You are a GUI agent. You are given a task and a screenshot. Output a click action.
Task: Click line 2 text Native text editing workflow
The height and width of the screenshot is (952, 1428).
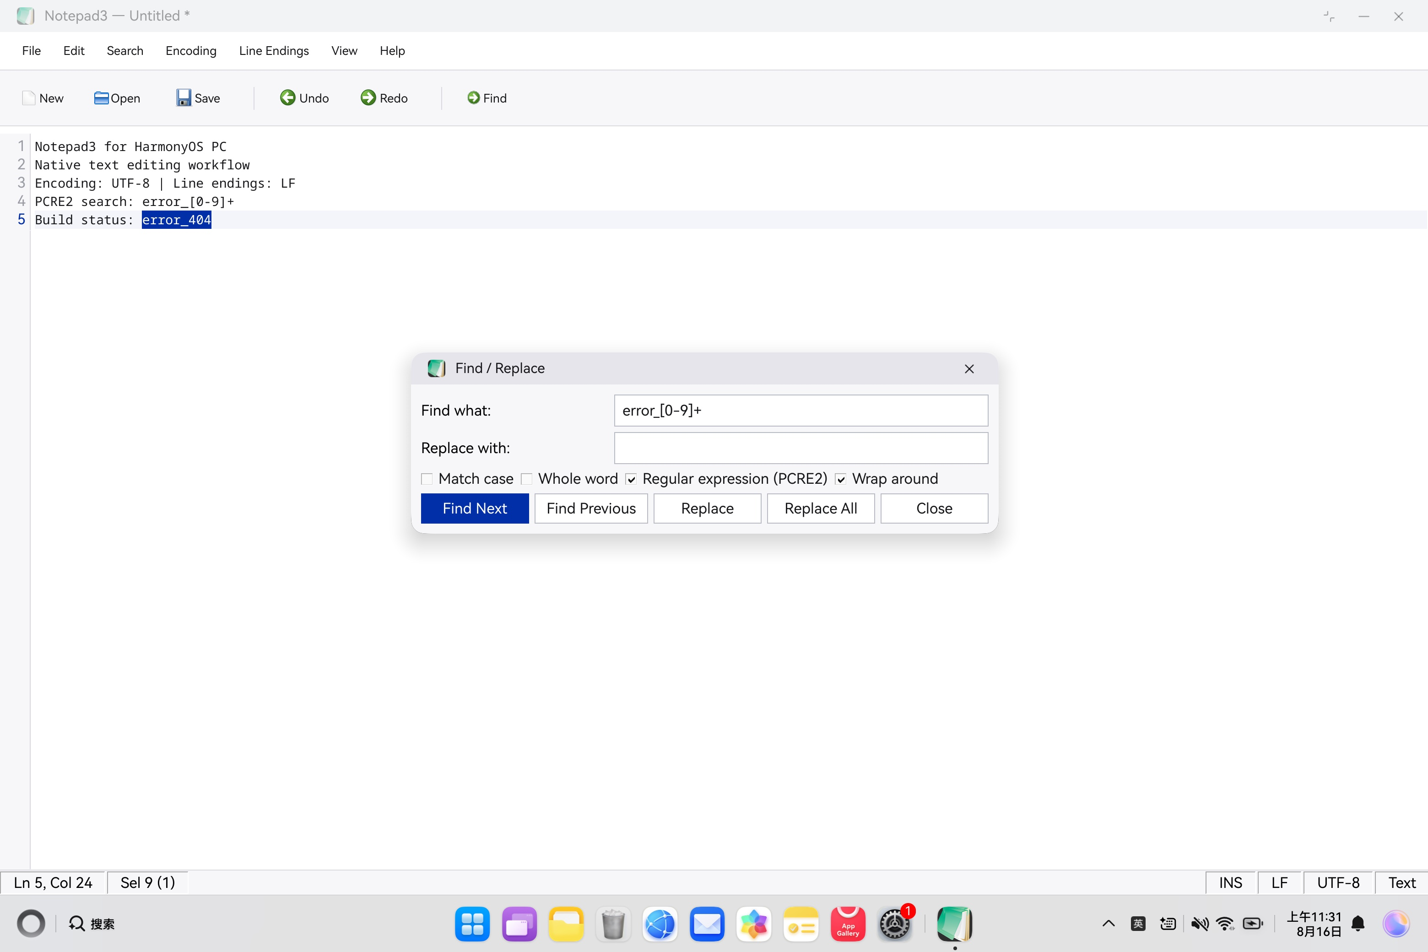coord(142,164)
